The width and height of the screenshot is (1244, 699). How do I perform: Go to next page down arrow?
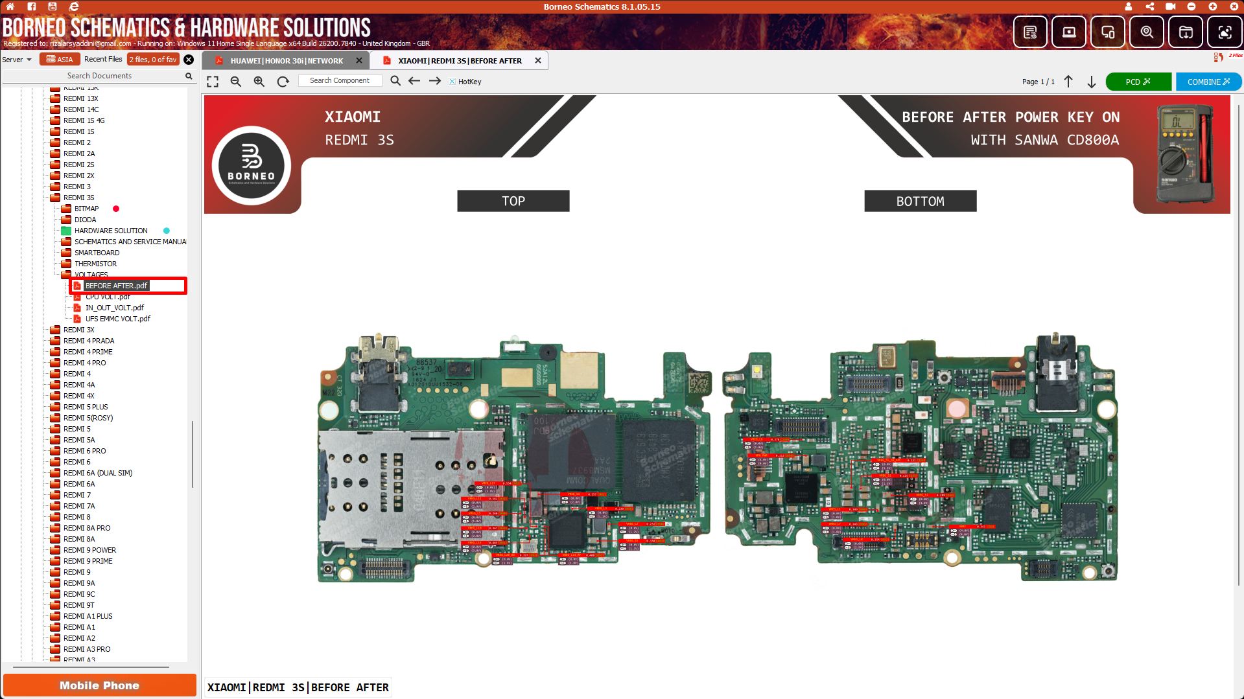click(1092, 82)
